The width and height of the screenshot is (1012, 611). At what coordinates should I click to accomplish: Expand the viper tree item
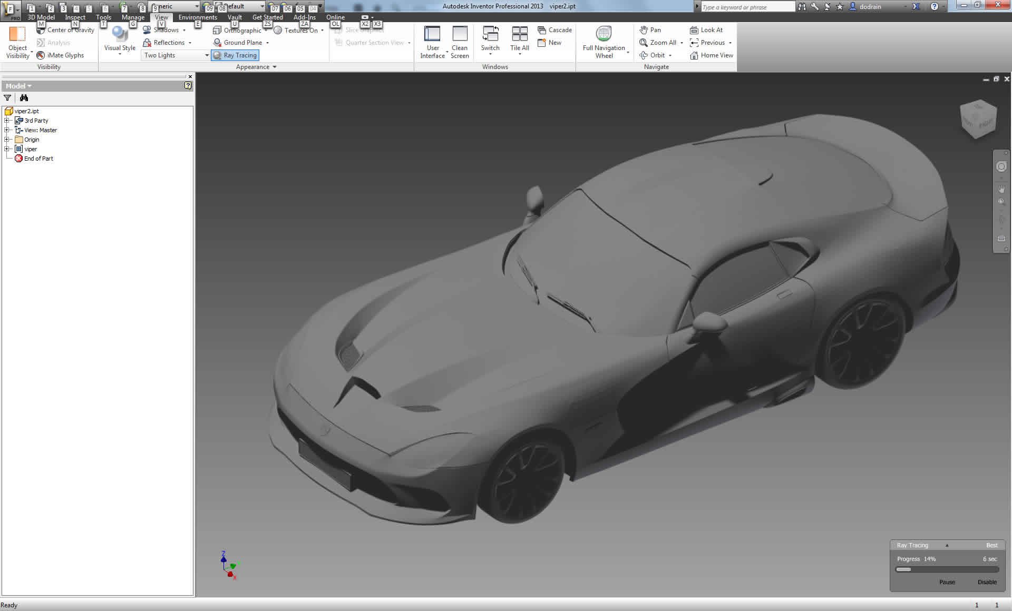[6, 149]
